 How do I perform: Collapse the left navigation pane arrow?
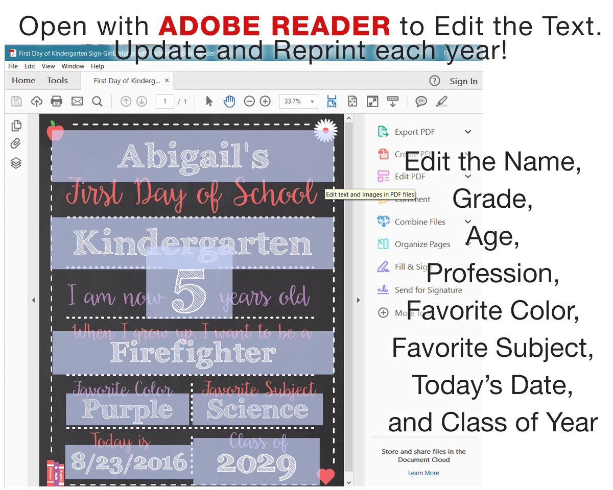click(x=34, y=300)
